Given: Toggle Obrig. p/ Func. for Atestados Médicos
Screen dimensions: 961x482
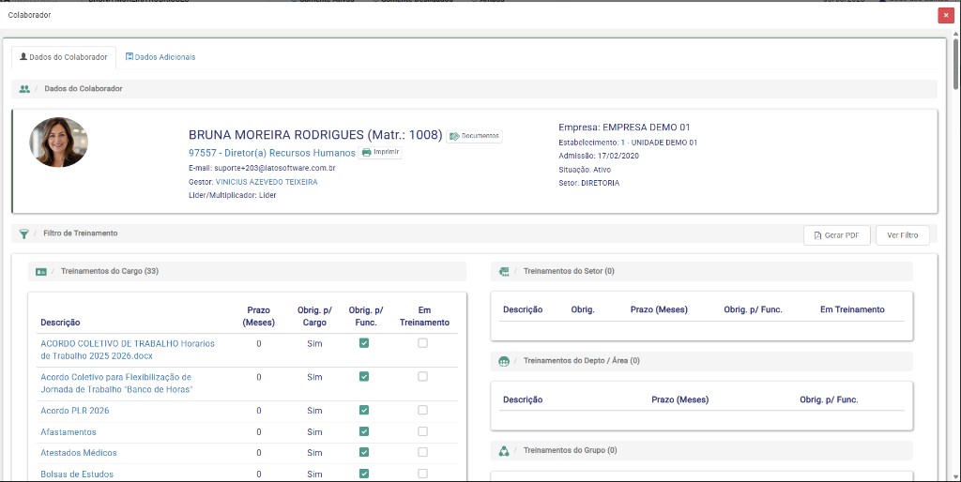Looking at the screenshot, I should tap(364, 453).
